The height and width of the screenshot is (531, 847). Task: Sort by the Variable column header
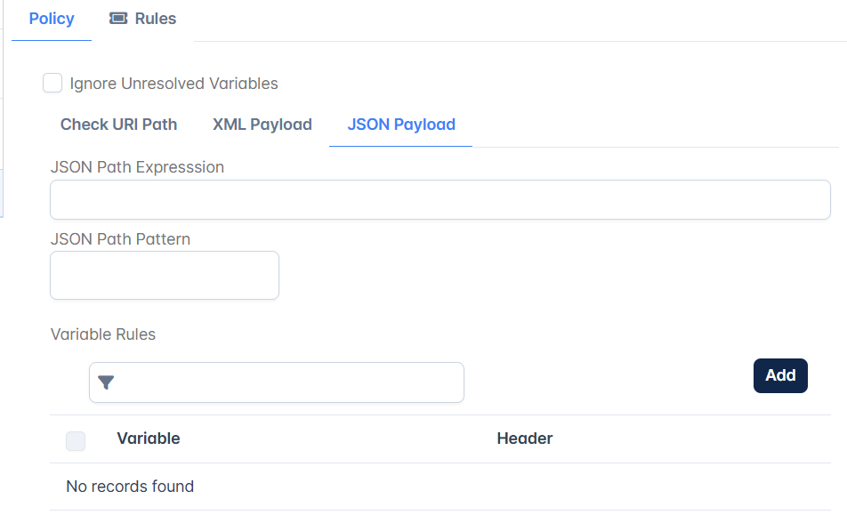(x=149, y=438)
